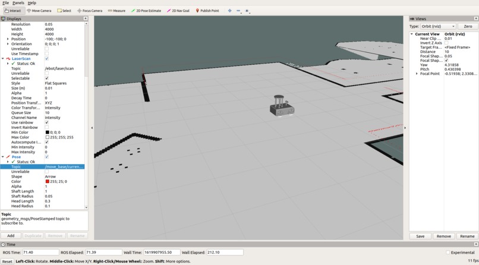This screenshot has height=265, width=479.
Task: Click the Wall Time field
Action: click(162, 253)
